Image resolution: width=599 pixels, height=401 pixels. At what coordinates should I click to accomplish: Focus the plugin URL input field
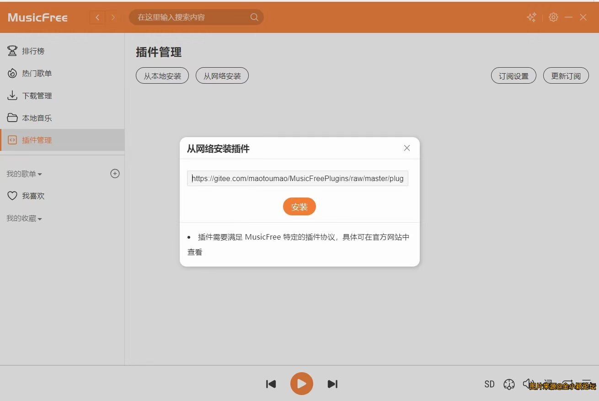pos(298,178)
